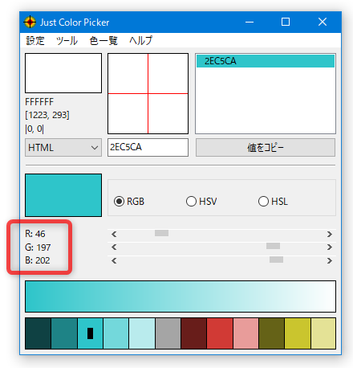Pick the olive palette swatch
The width and height of the screenshot is (353, 368).
click(272, 333)
